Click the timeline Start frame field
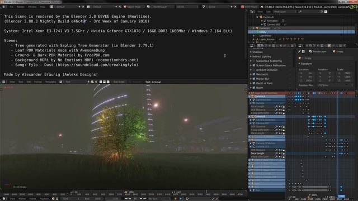This screenshot has width=358, height=201. point(71,199)
